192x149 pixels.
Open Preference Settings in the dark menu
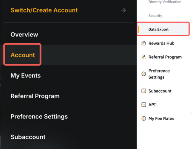point(39,116)
